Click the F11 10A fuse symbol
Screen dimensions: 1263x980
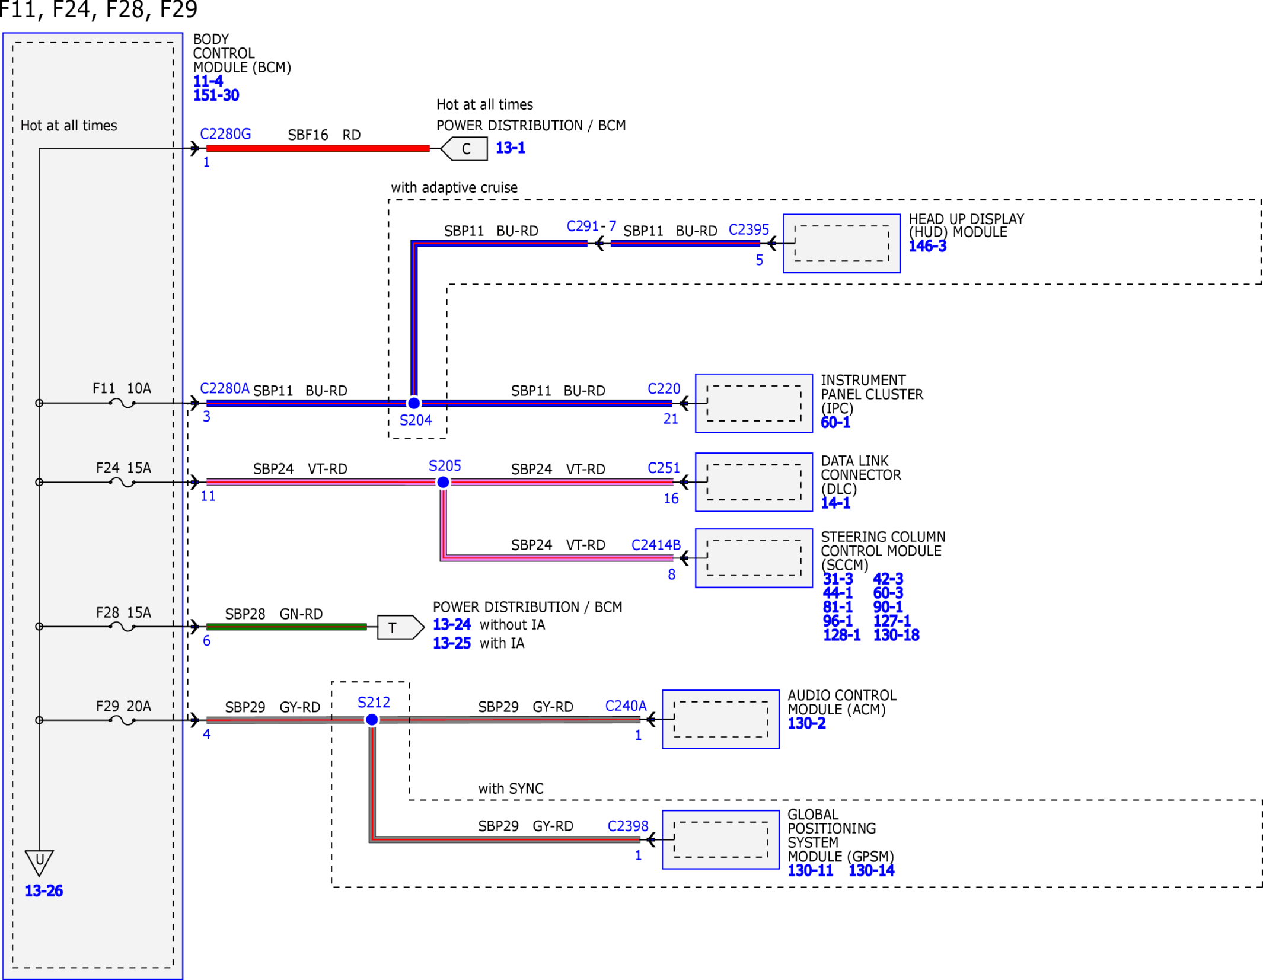[x=122, y=403]
